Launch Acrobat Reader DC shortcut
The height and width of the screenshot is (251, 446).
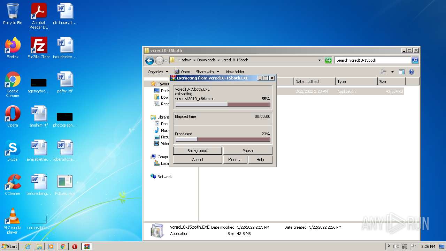coord(39,16)
